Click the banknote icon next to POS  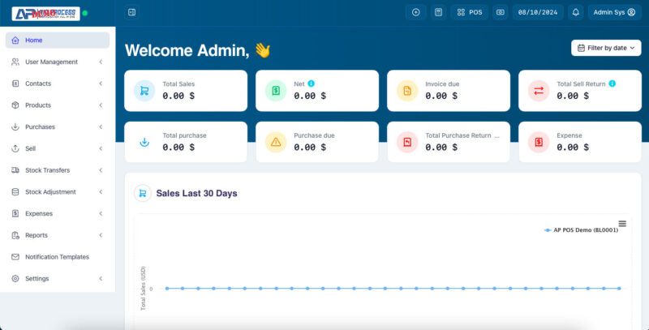pyautogui.click(x=500, y=12)
